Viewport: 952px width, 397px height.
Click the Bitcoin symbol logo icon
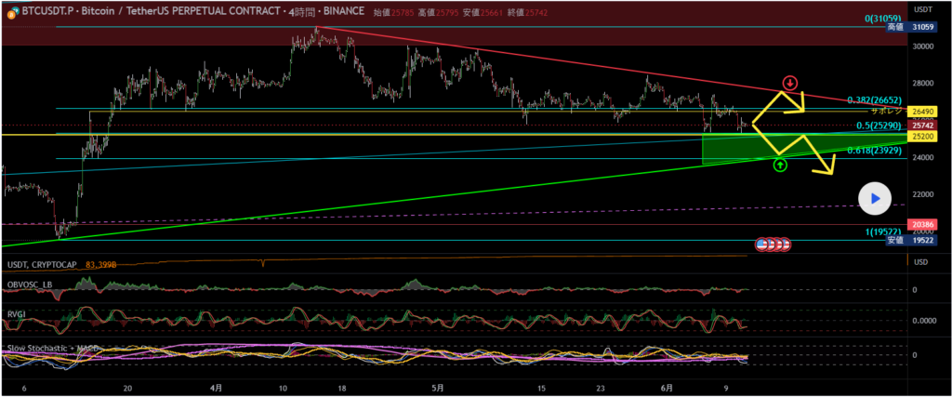click(x=9, y=13)
